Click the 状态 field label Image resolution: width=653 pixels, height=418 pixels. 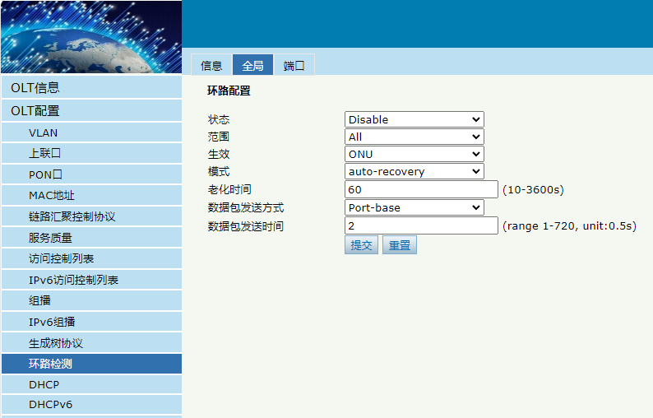[x=219, y=119]
